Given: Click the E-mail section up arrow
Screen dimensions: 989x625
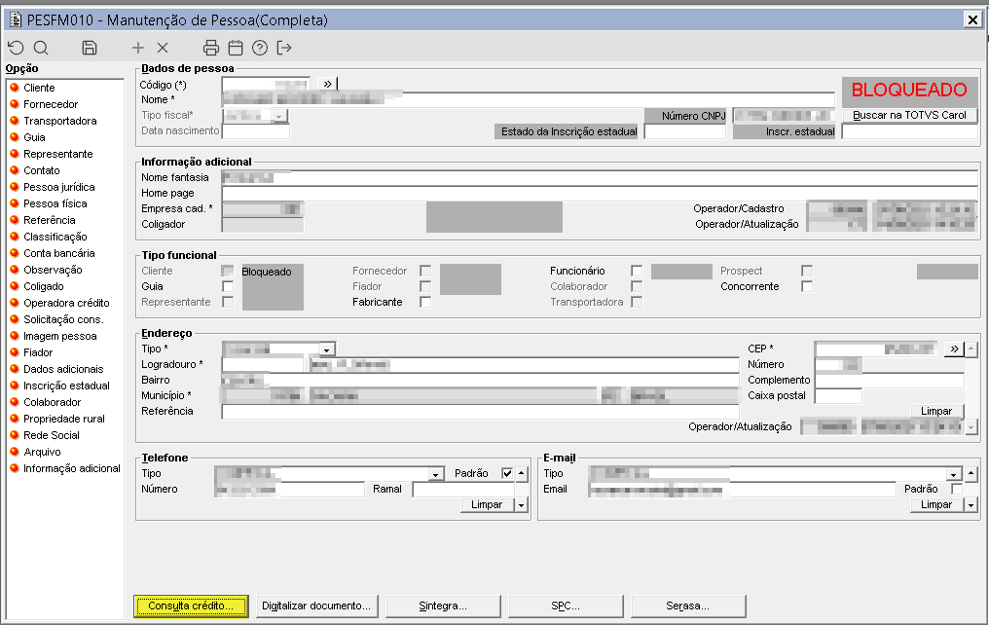Looking at the screenshot, I should (x=971, y=473).
